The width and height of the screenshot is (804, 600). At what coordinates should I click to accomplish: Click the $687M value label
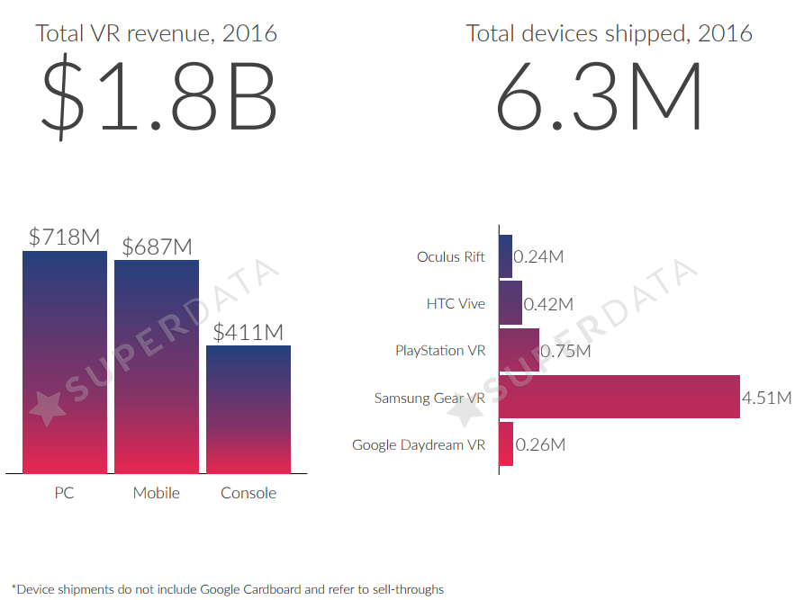click(157, 247)
